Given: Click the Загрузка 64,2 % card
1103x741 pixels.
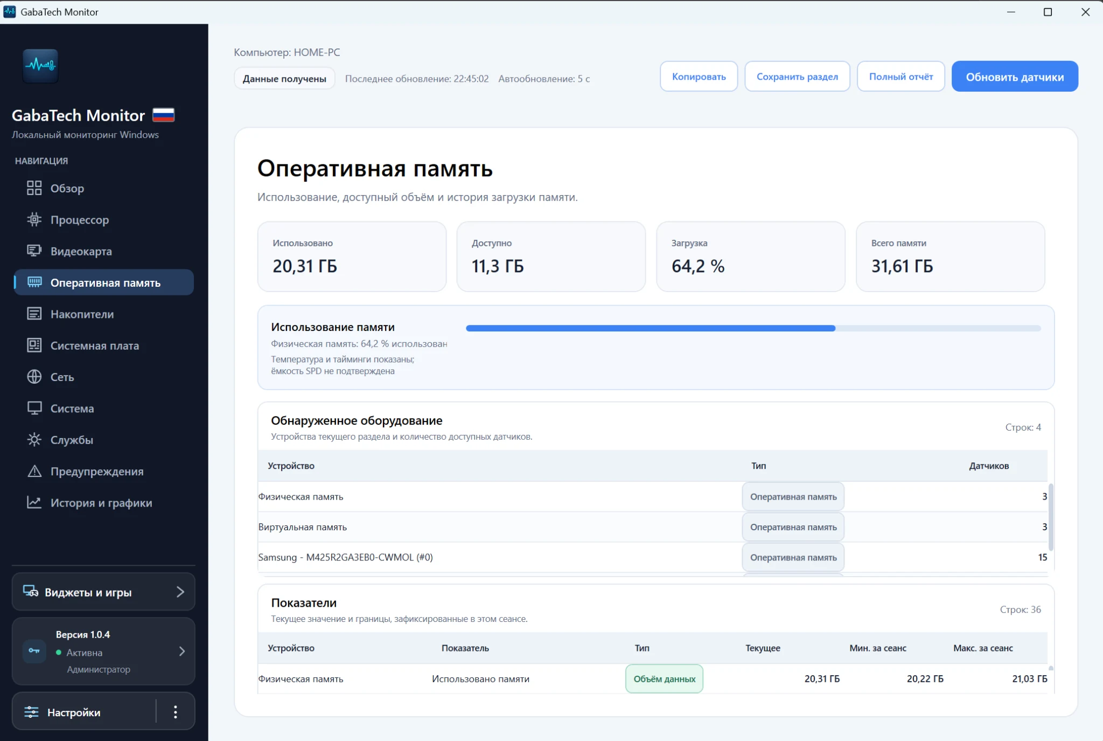Looking at the screenshot, I should 751,257.
